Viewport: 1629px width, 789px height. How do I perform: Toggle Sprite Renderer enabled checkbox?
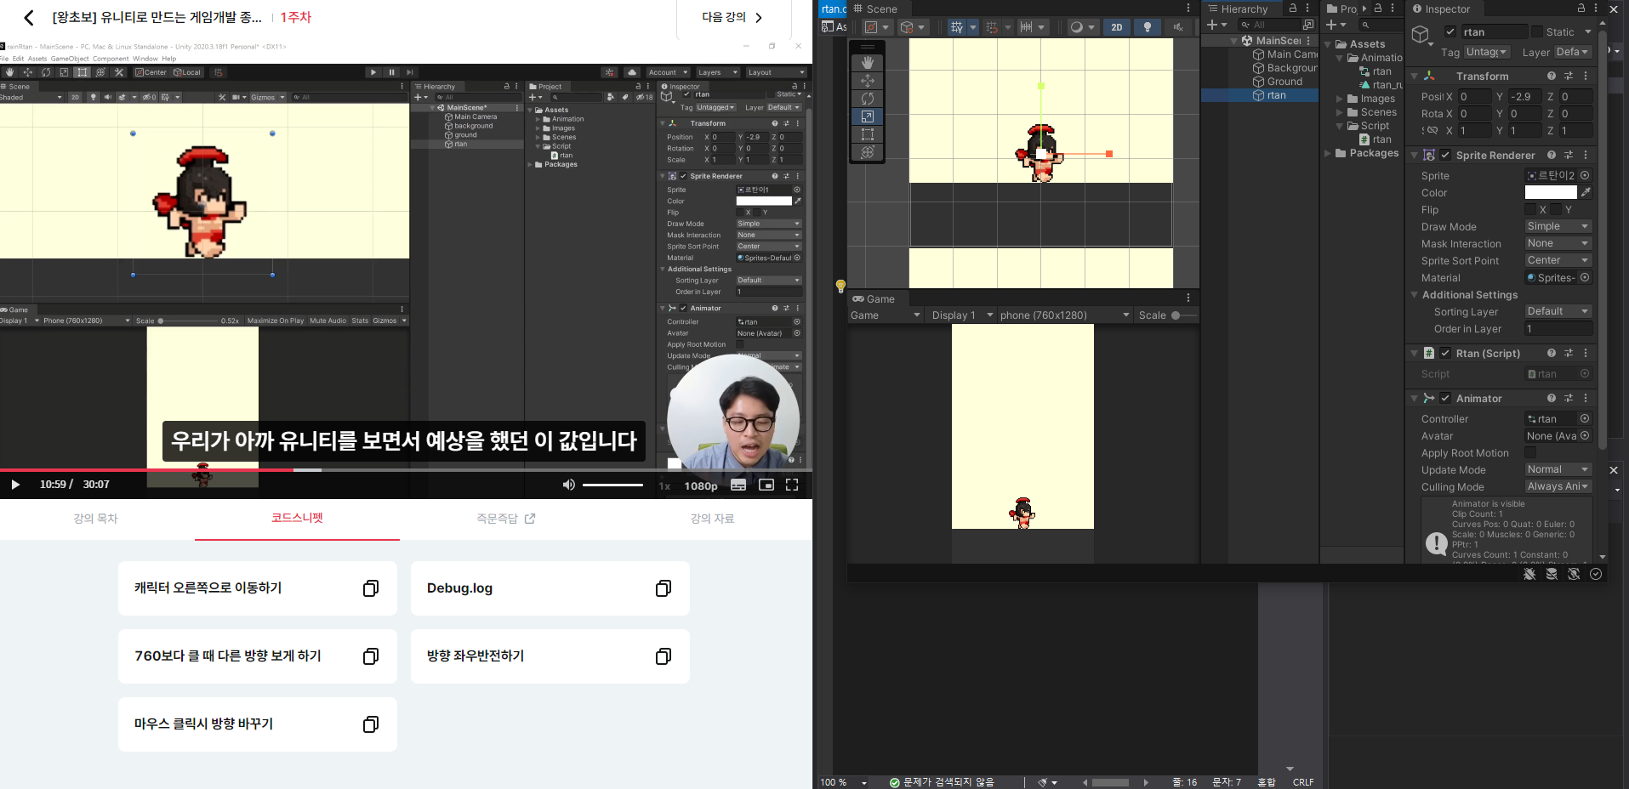click(1445, 156)
